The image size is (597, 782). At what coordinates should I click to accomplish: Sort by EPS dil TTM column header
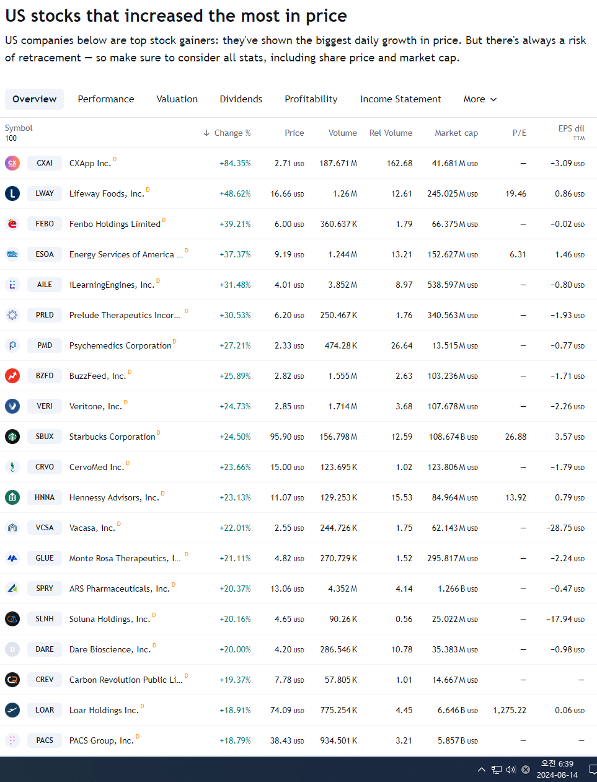pos(571,132)
